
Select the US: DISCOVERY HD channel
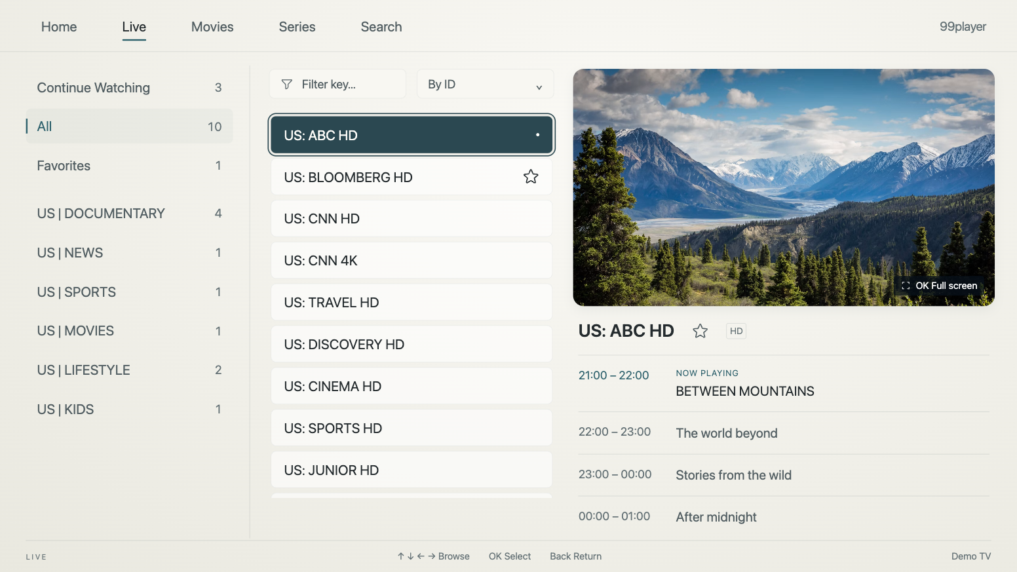(412, 345)
